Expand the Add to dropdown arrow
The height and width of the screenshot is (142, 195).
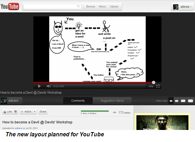pyautogui.click(x=35, y=112)
